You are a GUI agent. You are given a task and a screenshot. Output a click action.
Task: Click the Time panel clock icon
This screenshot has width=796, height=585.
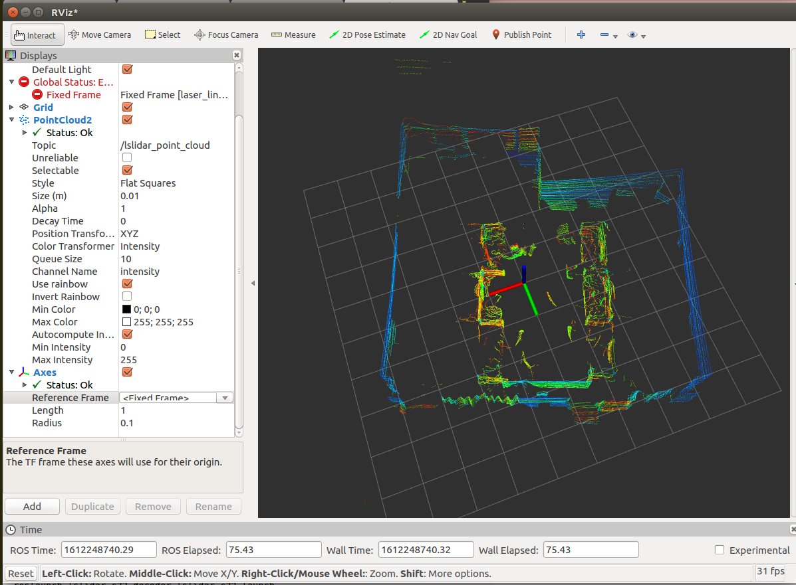(x=11, y=530)
